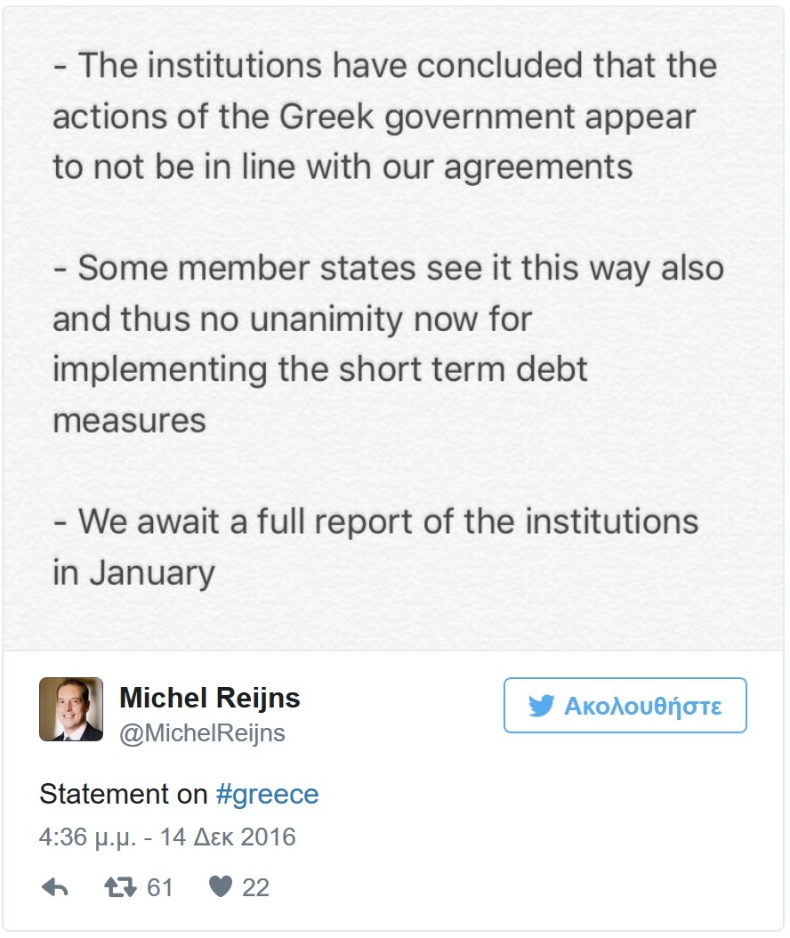Open the #greece hashtag link
This screenshot has width=790, height=938.
pos(267,794)
